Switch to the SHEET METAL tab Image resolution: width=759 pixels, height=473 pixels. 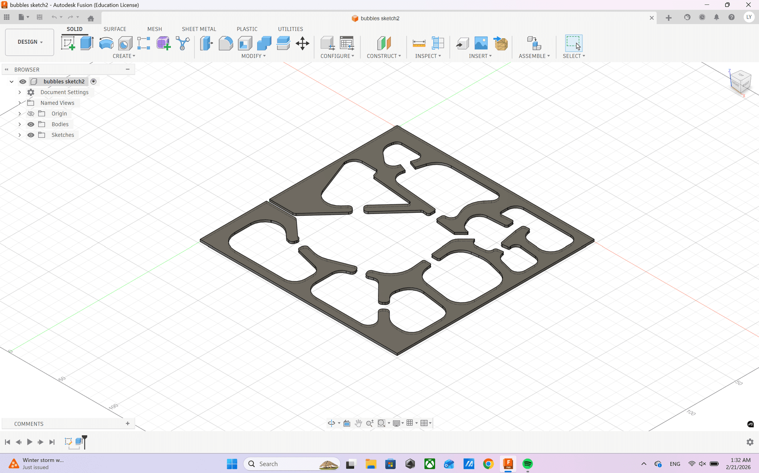199,29
